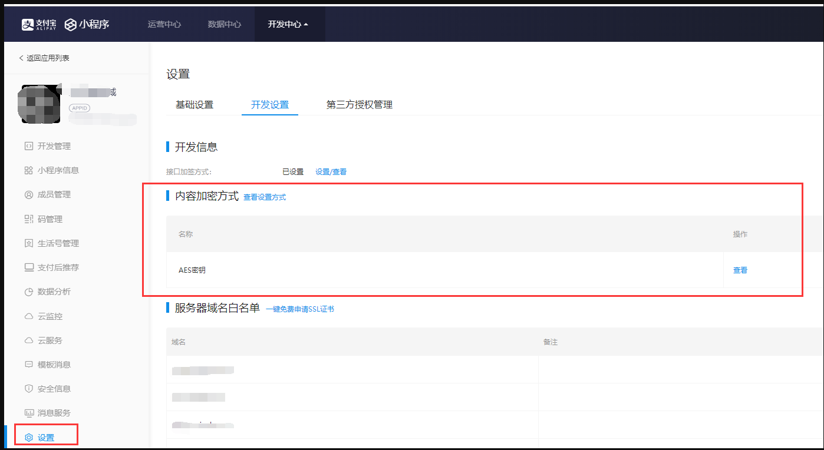Click the Alipay logo in header
Image resolution: width=824 pixels, height=450 pixels.
click(40, 24)
